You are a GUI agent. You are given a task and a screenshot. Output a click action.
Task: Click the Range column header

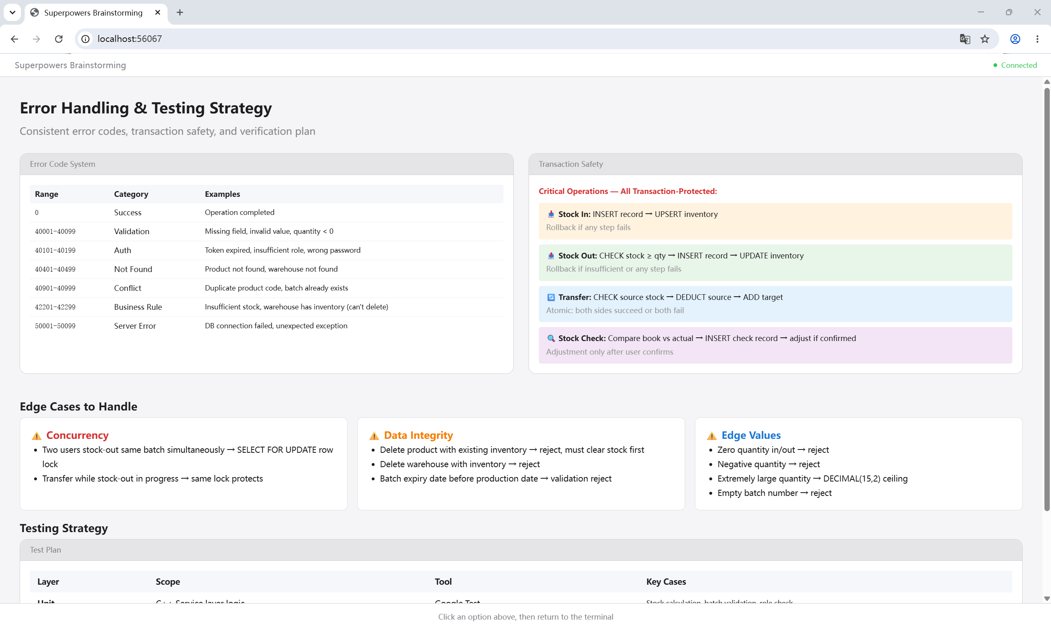pyautogui.click(x=46, y=194)
